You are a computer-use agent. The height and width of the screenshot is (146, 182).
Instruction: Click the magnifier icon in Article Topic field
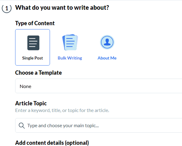[x=22, y=125]
